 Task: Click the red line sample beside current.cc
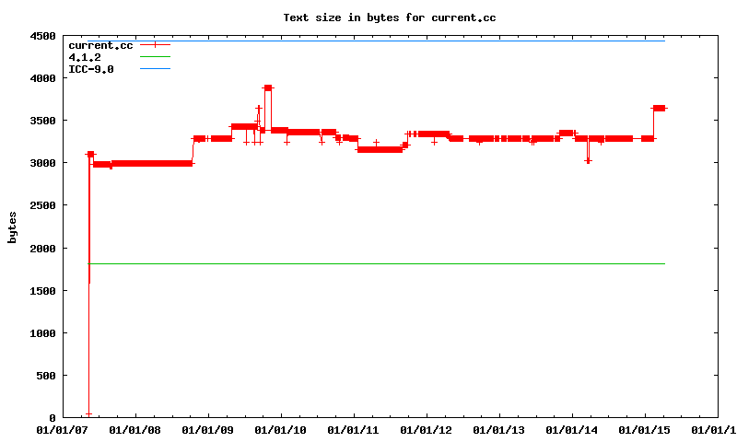(155, 45)
